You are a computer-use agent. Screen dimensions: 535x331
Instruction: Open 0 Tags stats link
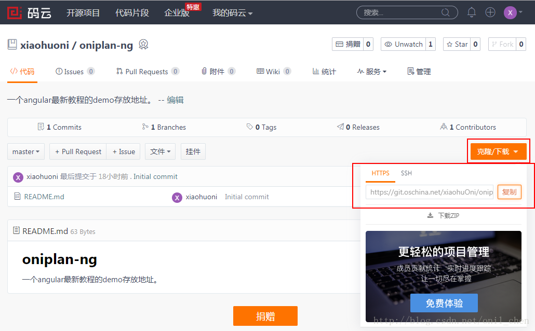click(x=261, y=127)
